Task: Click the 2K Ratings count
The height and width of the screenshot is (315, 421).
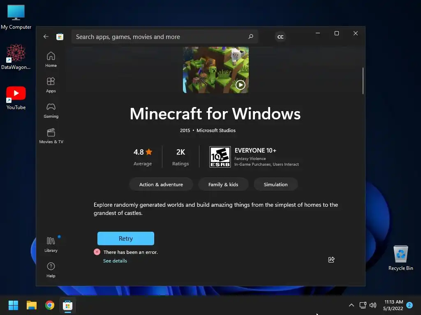Action: point(180,157)
